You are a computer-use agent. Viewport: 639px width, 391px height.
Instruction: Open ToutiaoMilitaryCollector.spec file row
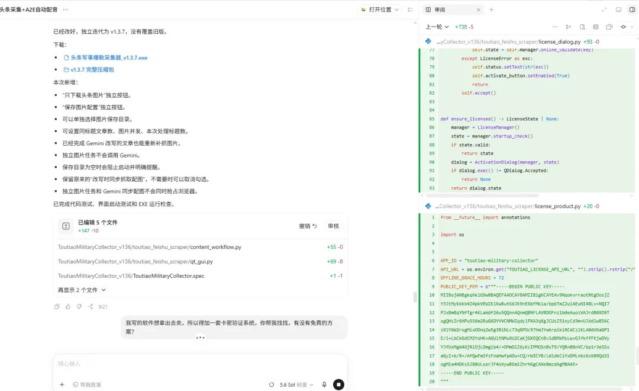point(200,276)
